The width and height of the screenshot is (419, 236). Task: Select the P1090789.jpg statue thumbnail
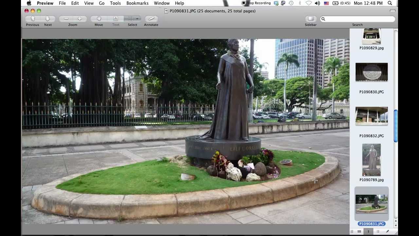point(372,160)
